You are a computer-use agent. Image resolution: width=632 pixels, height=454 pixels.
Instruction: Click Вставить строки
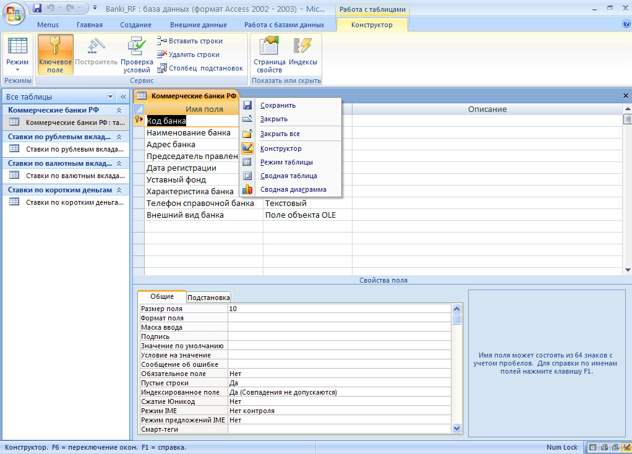(x=190, y=41)
